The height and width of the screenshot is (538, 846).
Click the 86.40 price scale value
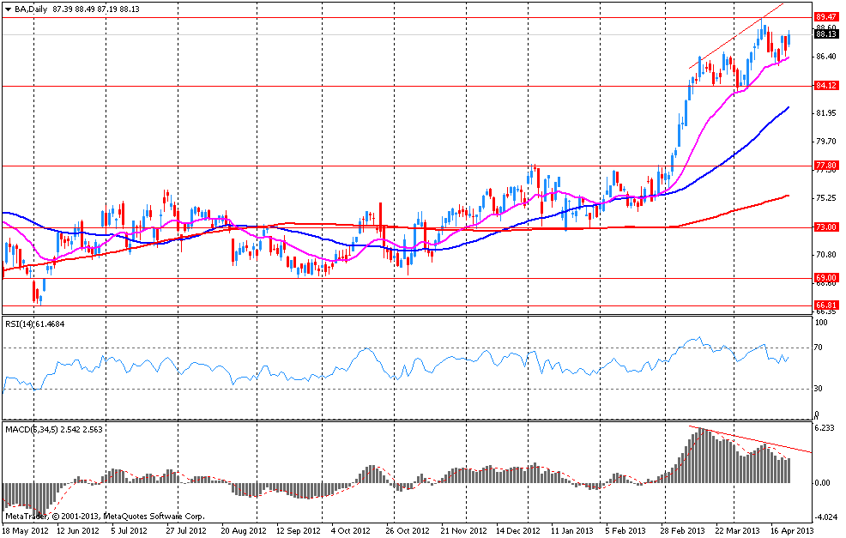pos(826,56)
